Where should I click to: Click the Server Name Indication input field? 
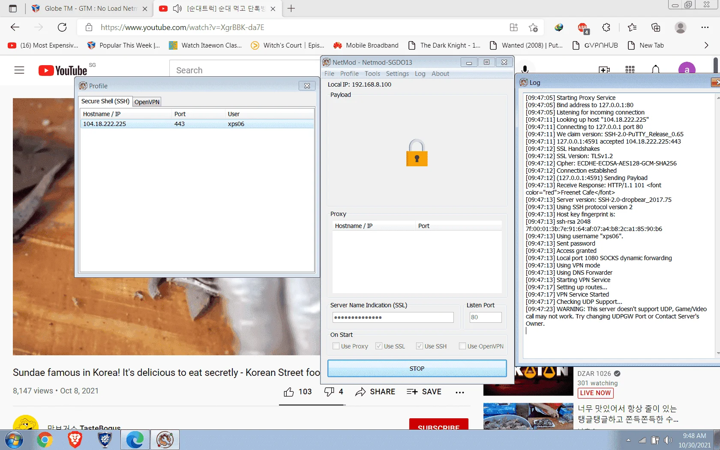click(x=393, y=317)
